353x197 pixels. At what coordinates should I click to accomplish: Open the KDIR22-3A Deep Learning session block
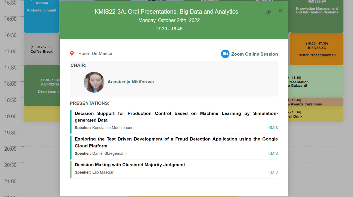click(42, 86)
